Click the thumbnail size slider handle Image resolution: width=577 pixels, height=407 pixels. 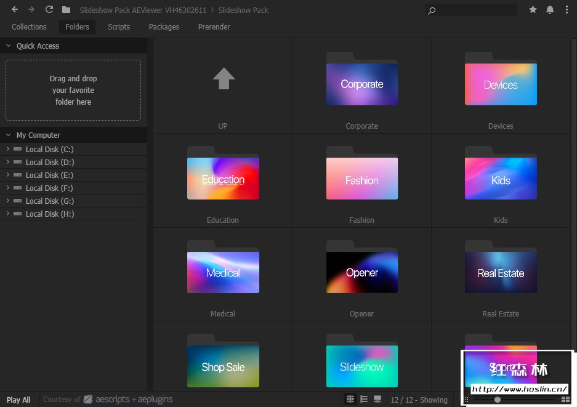pyautogui.click(x=497, y=400)
